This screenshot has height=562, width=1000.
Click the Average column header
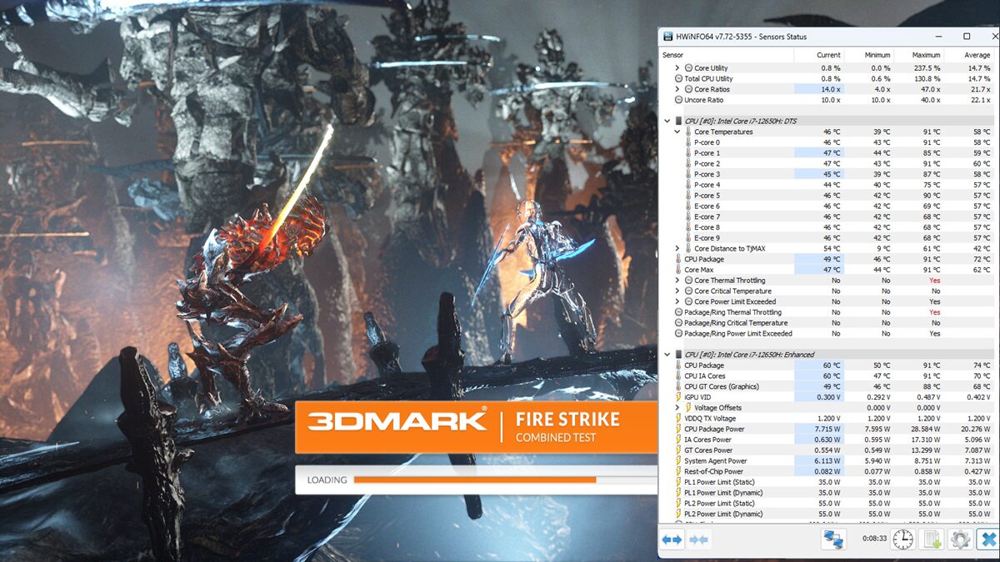point(969,55)
